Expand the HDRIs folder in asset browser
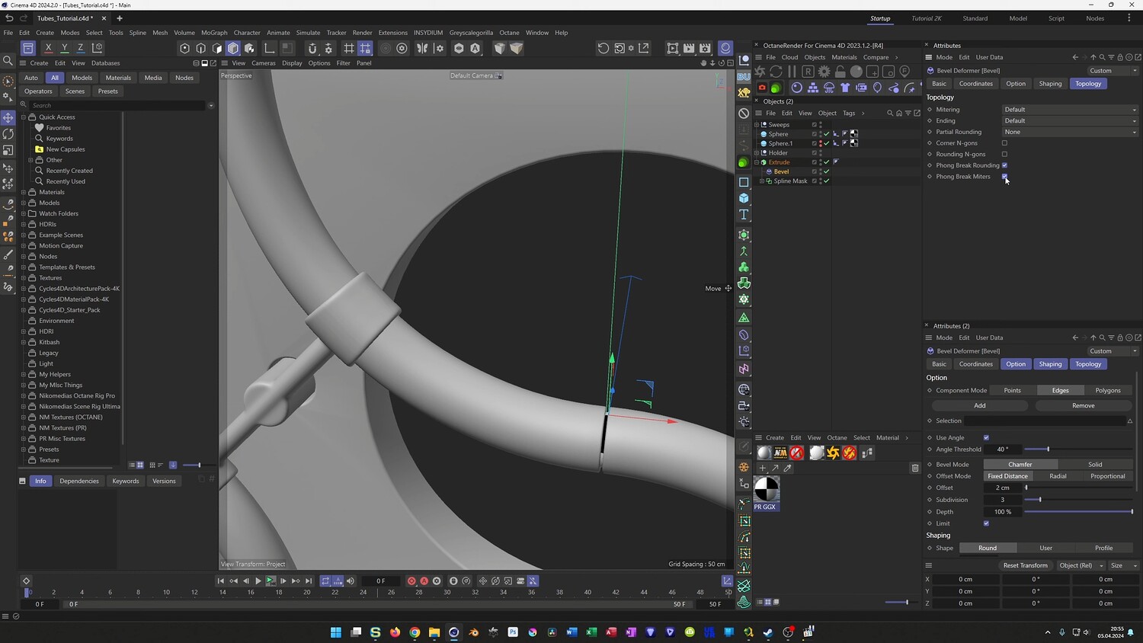 [24, 224]
